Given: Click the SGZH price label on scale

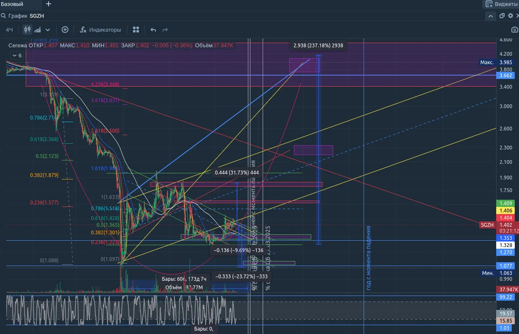Looking at the screenshot, I should click(x=487, y=225).
